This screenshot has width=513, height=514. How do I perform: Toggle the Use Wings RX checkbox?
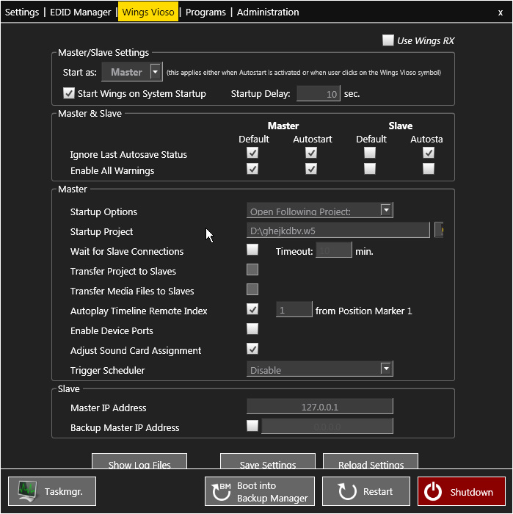point(388,40)
